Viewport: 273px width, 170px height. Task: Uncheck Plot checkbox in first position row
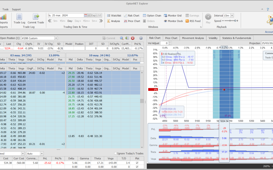pos(137,163)
